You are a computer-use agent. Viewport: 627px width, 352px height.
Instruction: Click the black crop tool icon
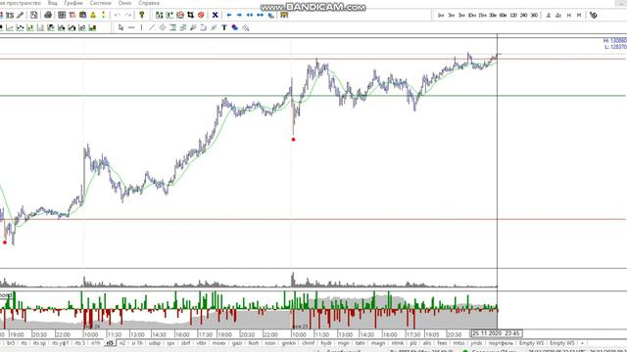191,16
